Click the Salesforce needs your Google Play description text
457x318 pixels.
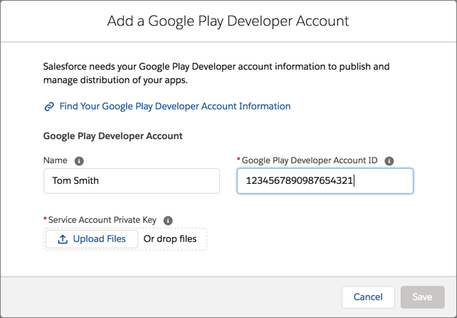click(x=216, y=73)
